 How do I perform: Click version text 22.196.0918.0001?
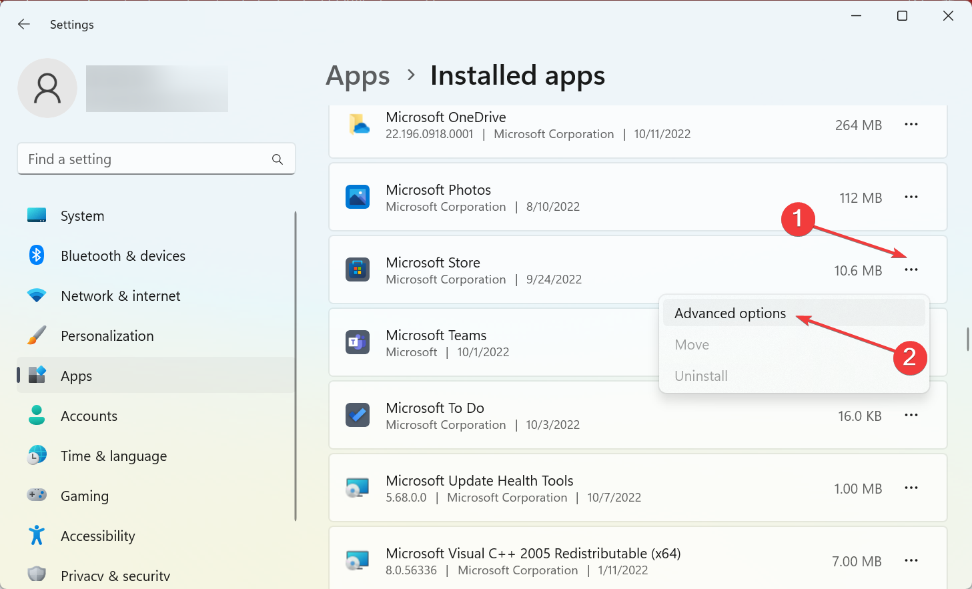point(430,134)
